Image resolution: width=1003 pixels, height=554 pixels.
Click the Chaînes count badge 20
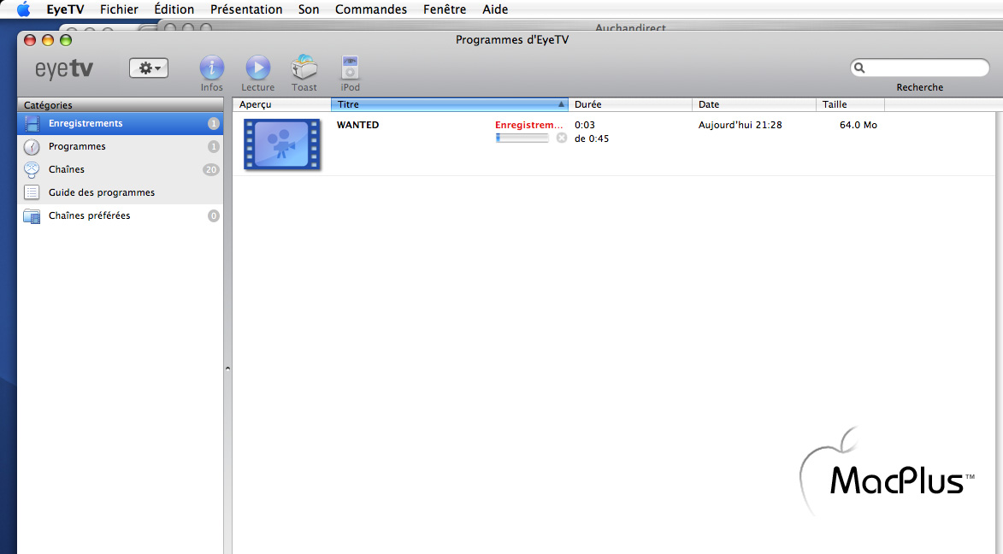tap(211, 169)
